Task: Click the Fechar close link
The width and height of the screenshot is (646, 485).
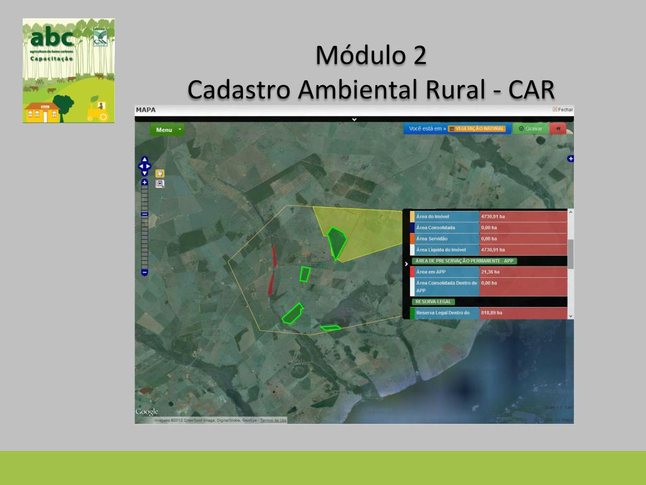Action: (x=563, y=109)
